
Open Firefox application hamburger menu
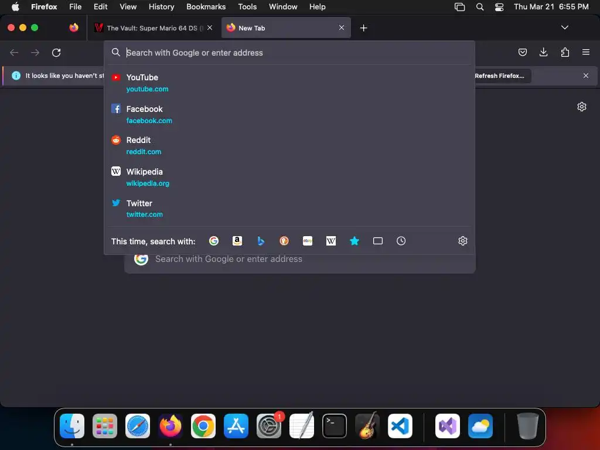pyautogui.click(x=585, y=52)
